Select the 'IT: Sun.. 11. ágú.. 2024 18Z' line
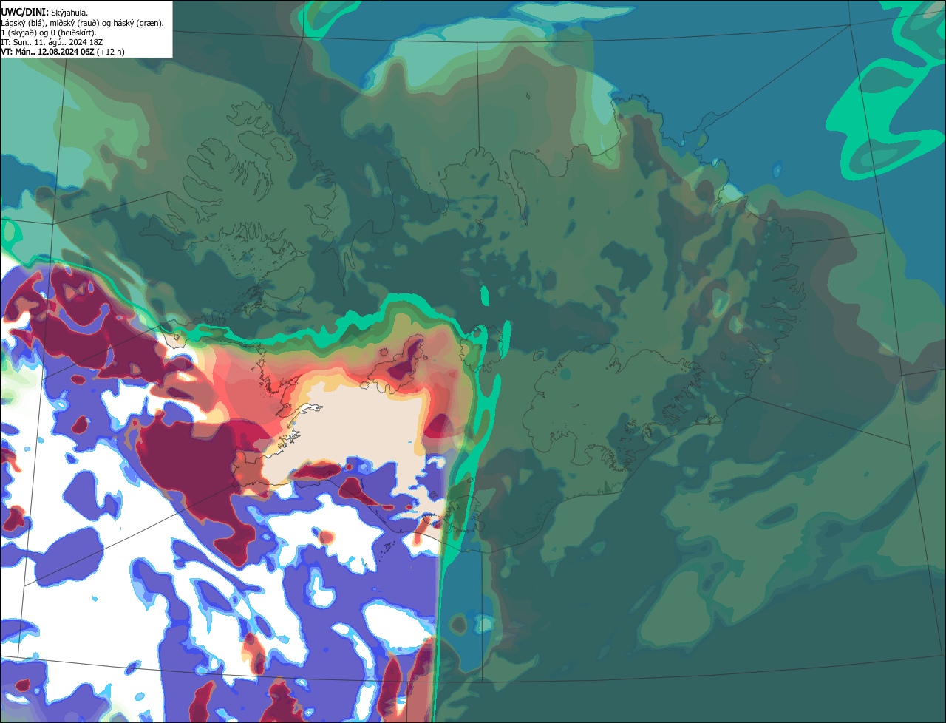 click(50, 42)
